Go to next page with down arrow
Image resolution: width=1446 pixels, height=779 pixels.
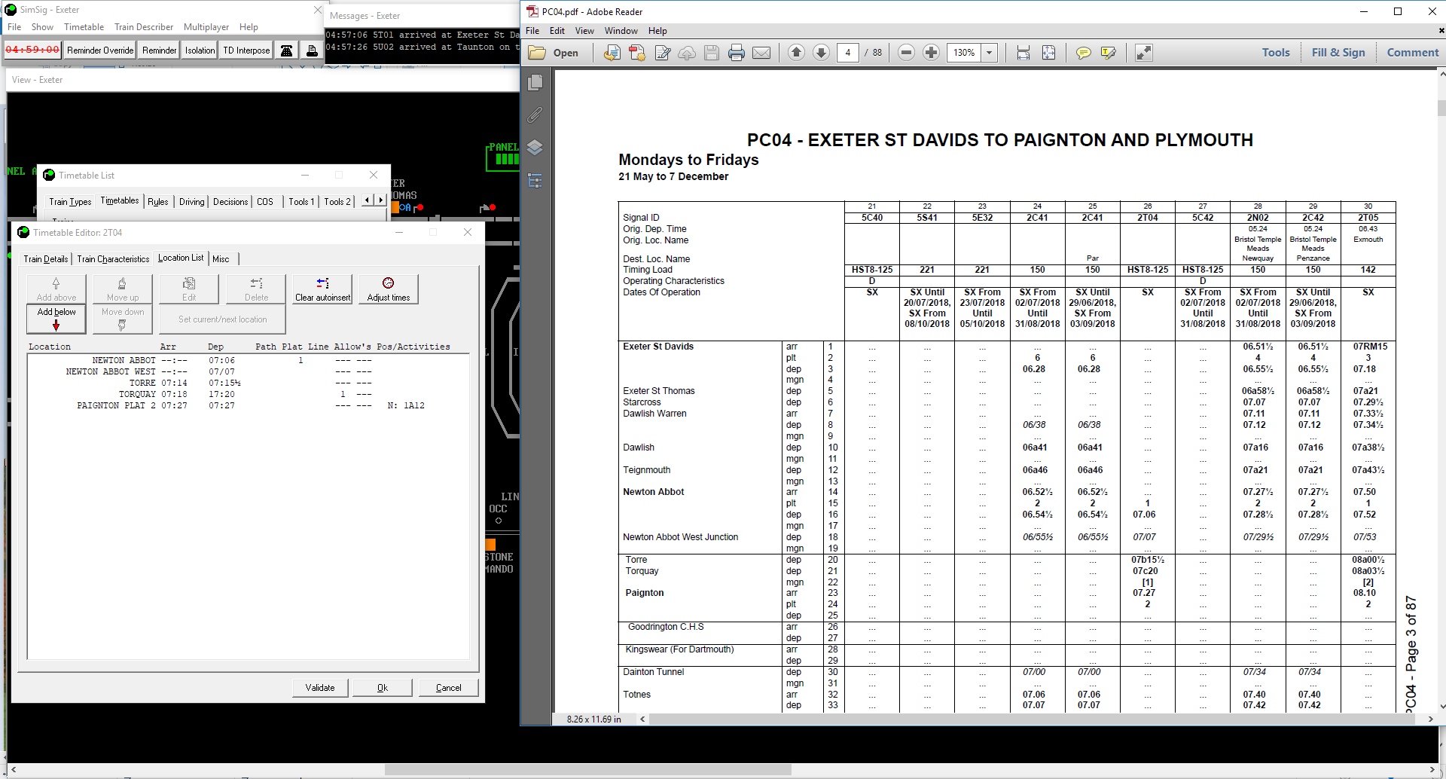822,52
